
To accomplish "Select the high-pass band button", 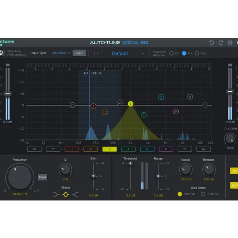I will [53, 149].
